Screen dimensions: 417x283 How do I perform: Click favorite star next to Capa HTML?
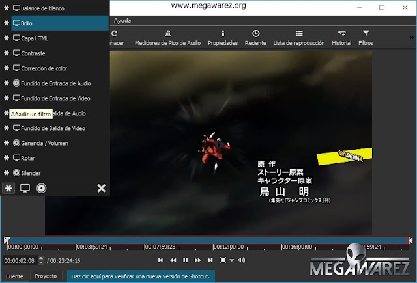pos(7,38)
